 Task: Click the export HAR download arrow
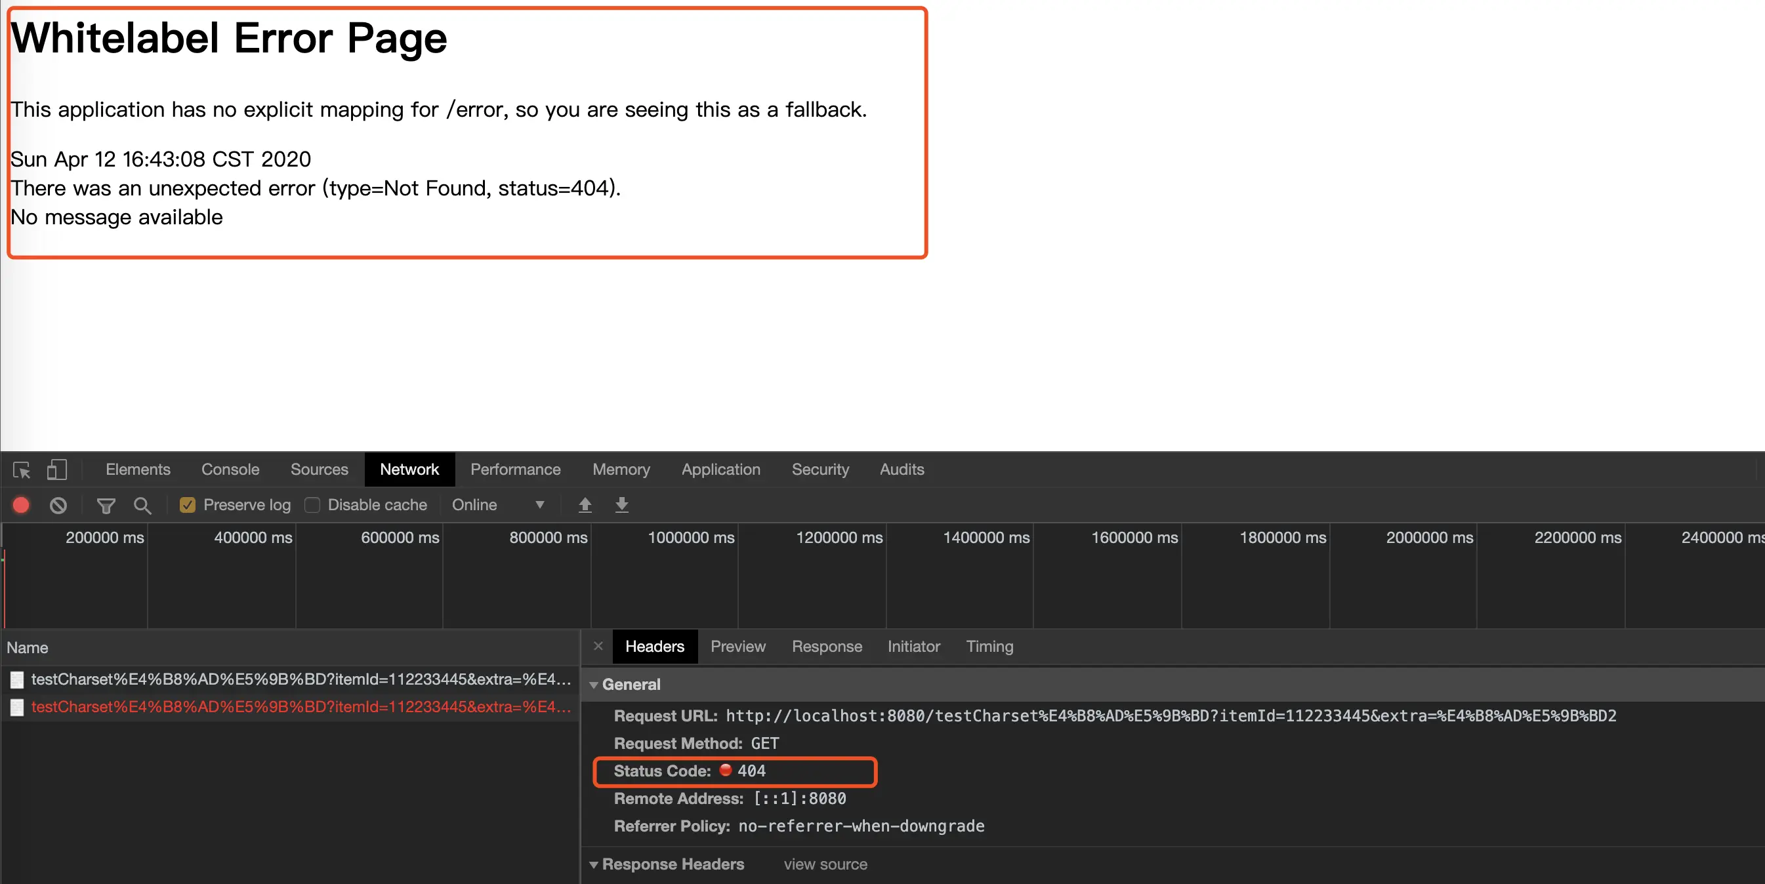point(621,506)
